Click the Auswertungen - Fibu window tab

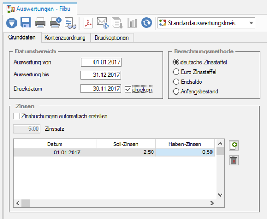tap(40, 9)
